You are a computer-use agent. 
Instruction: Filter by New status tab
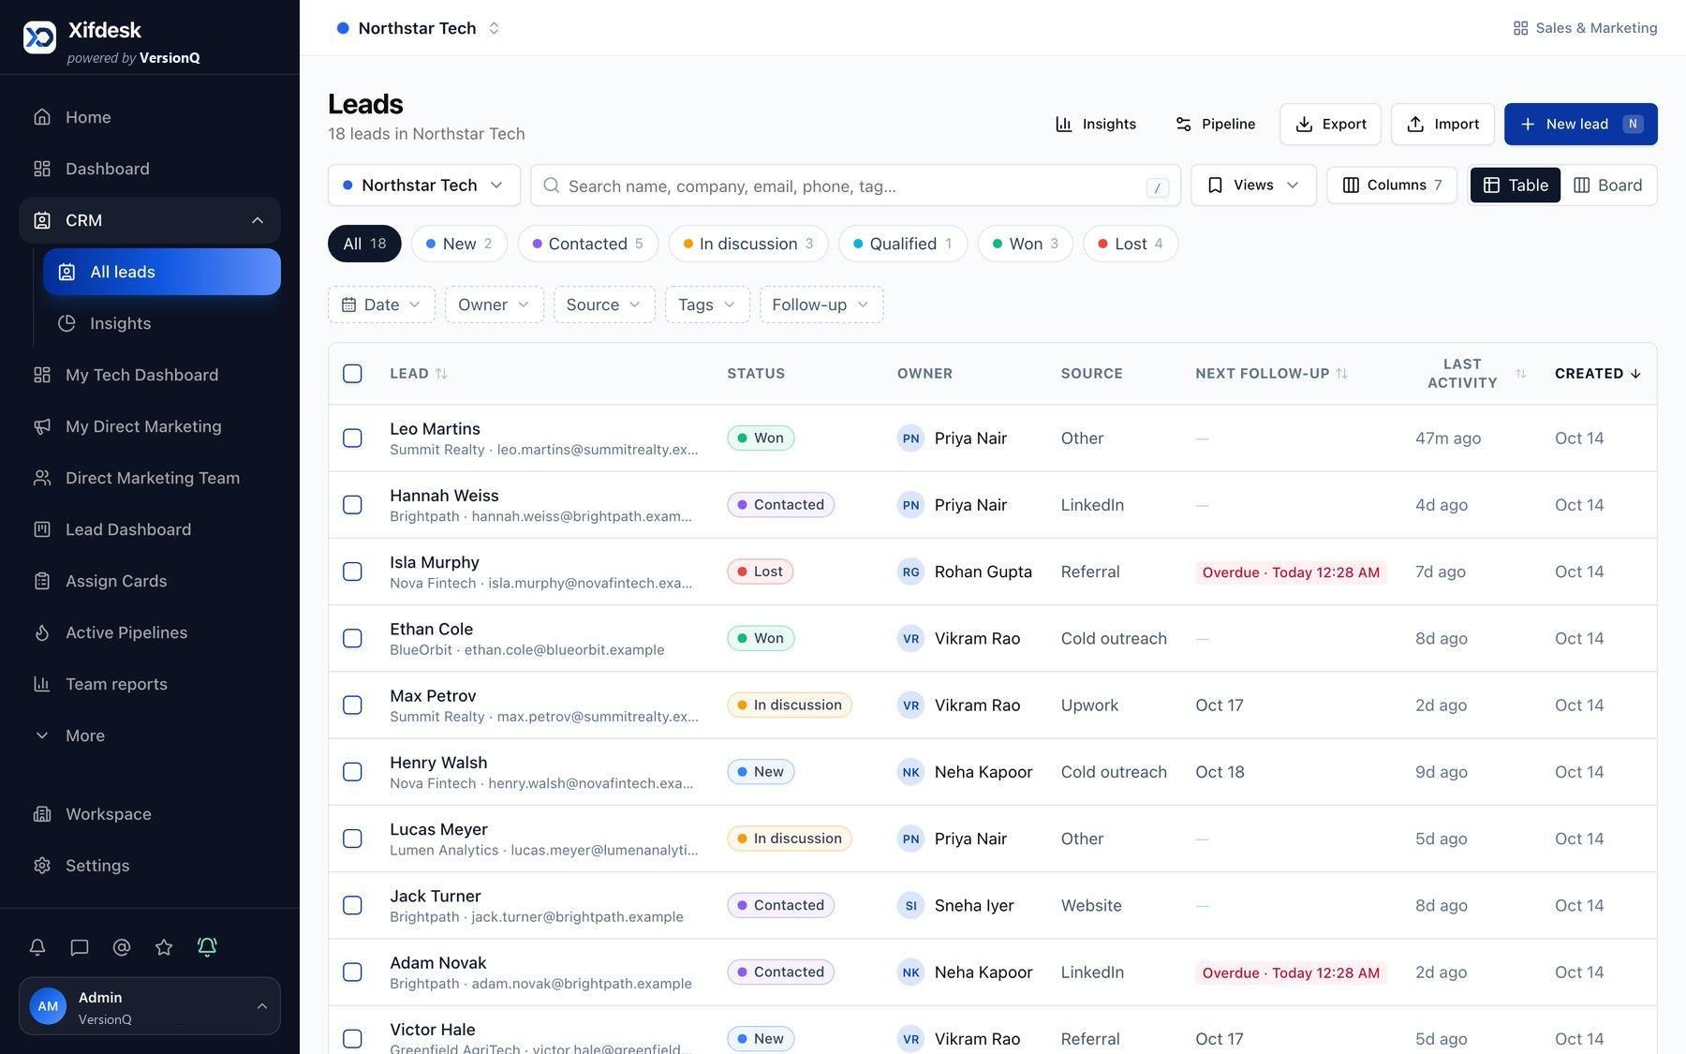pos(459,244)
